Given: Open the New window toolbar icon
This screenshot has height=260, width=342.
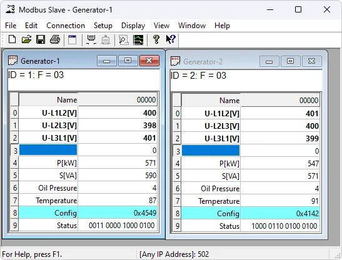Looking at the screenshot, I should 72,40.
